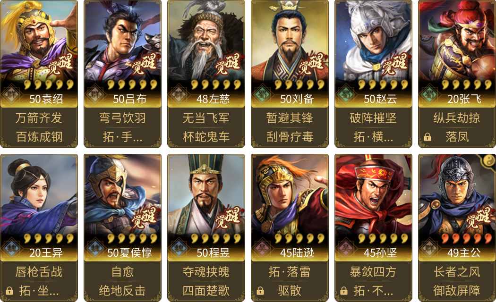Click the 蜀 faction badge on 刘备's card

[x=262, y=94]
